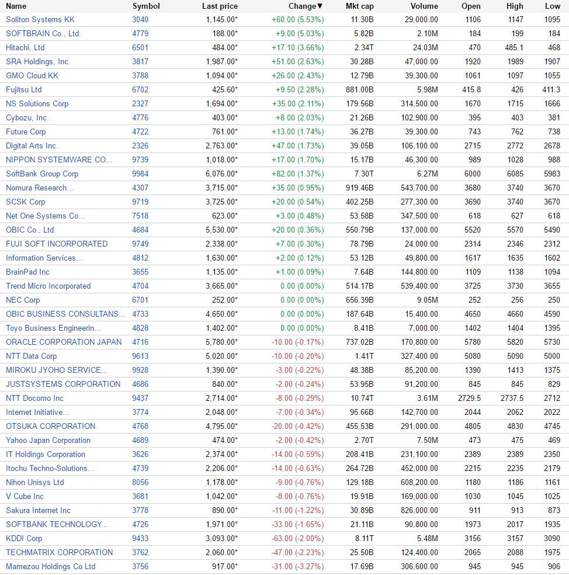Open SRA Holdings, Inc. link

tap(38, 61)
